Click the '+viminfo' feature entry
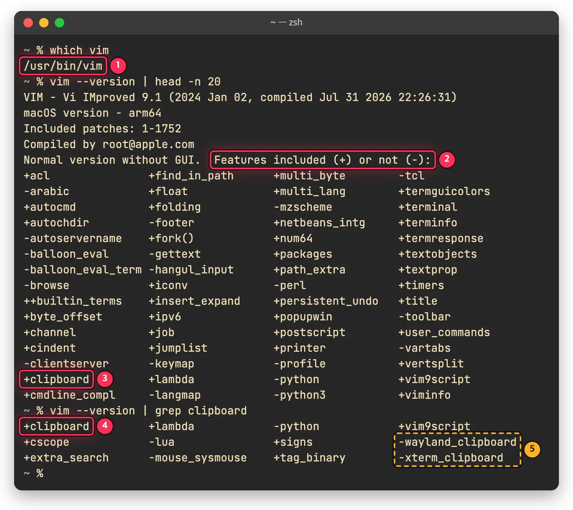 [x=425, y=395]
